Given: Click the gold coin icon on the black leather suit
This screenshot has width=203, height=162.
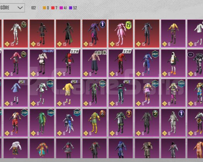Looking at the screenshot, I should [138, 44].
